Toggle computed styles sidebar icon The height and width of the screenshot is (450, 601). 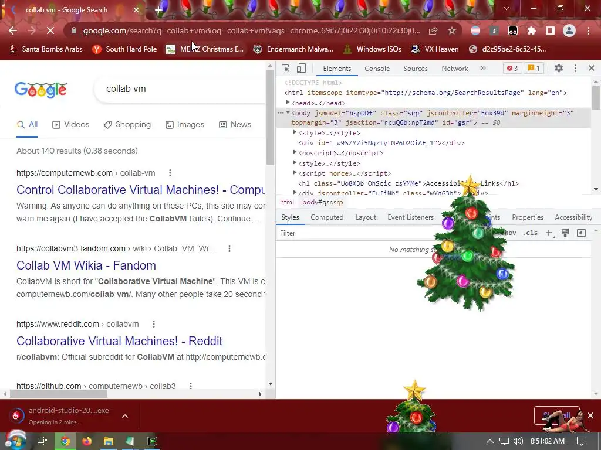[x=581, y=233]
